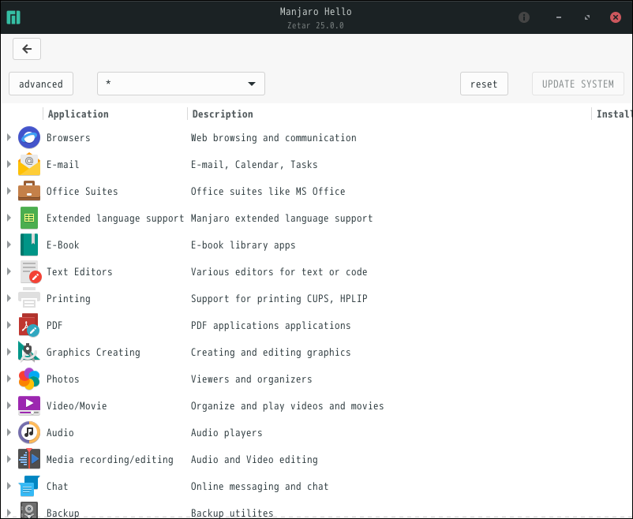Select the Chat row label
This screenshot has width=633, height=519.
(x=58, y=487)
